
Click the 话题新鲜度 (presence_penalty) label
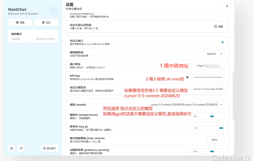pyautogui.click(x=89, y=150)
